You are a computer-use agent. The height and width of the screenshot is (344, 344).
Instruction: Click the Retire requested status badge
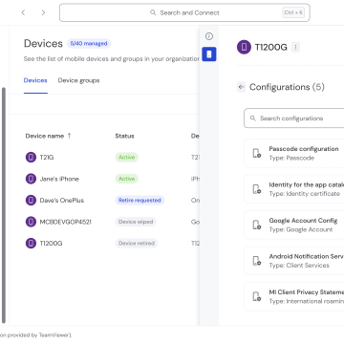pyautogui.click(x=140, y=201)
